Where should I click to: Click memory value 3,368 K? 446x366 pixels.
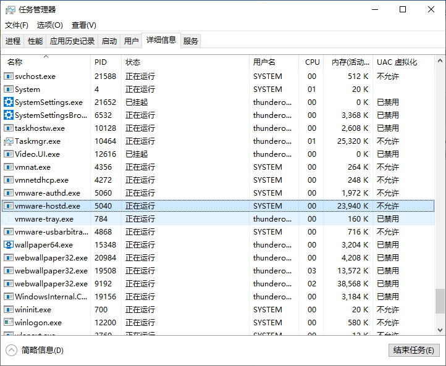pyautogui.click(x=355, y=115)
